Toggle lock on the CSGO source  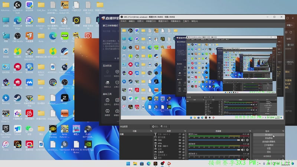click(184, 140)
